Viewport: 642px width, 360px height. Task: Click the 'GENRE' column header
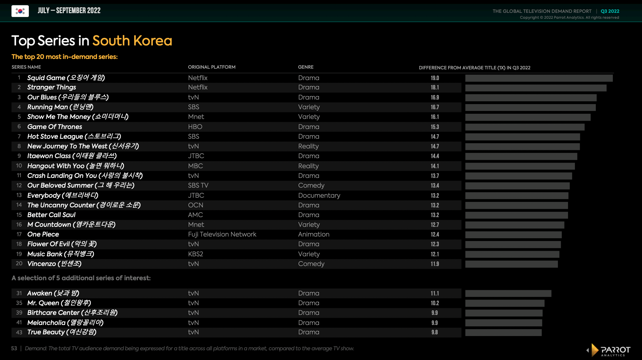tap(306, 67)
